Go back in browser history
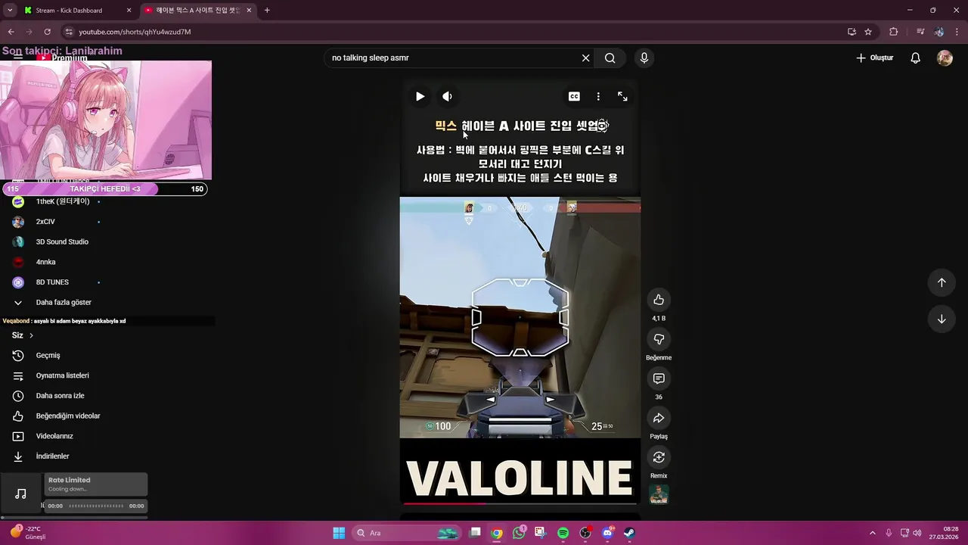The width and height of the screenshot is (968, 545). tap(11, 32)
